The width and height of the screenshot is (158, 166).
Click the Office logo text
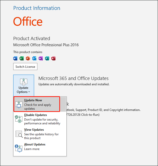coord(28,21)
